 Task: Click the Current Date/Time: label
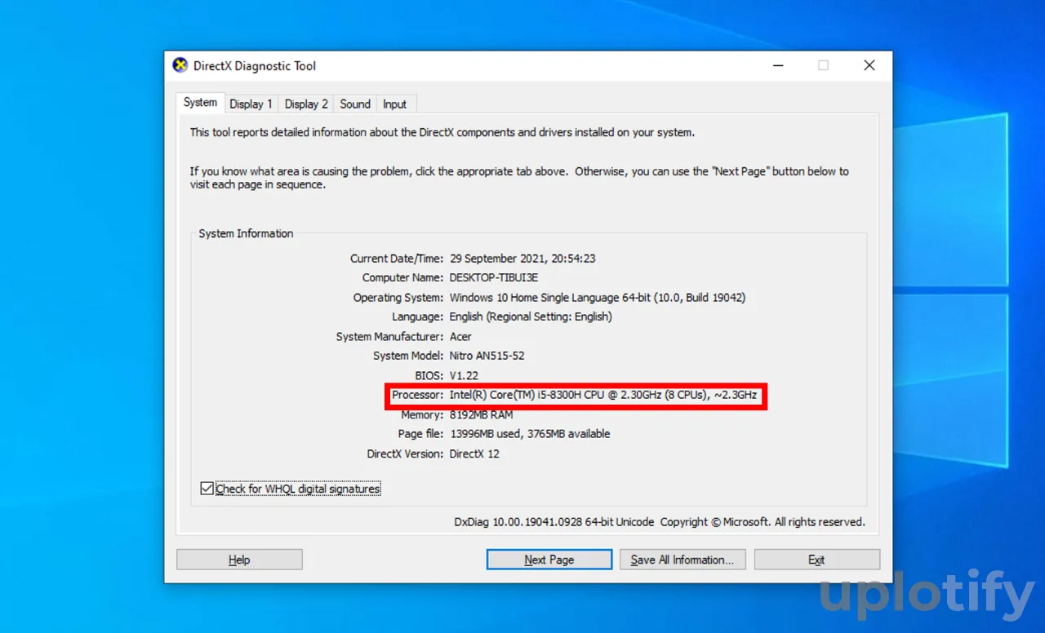pos(397,258)
